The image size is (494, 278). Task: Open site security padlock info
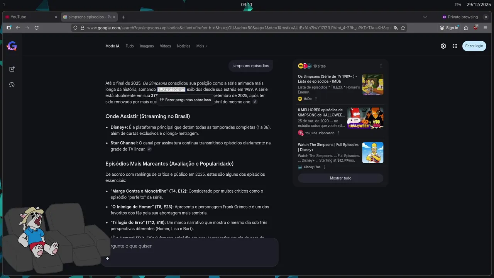click(x=82, y=28)
